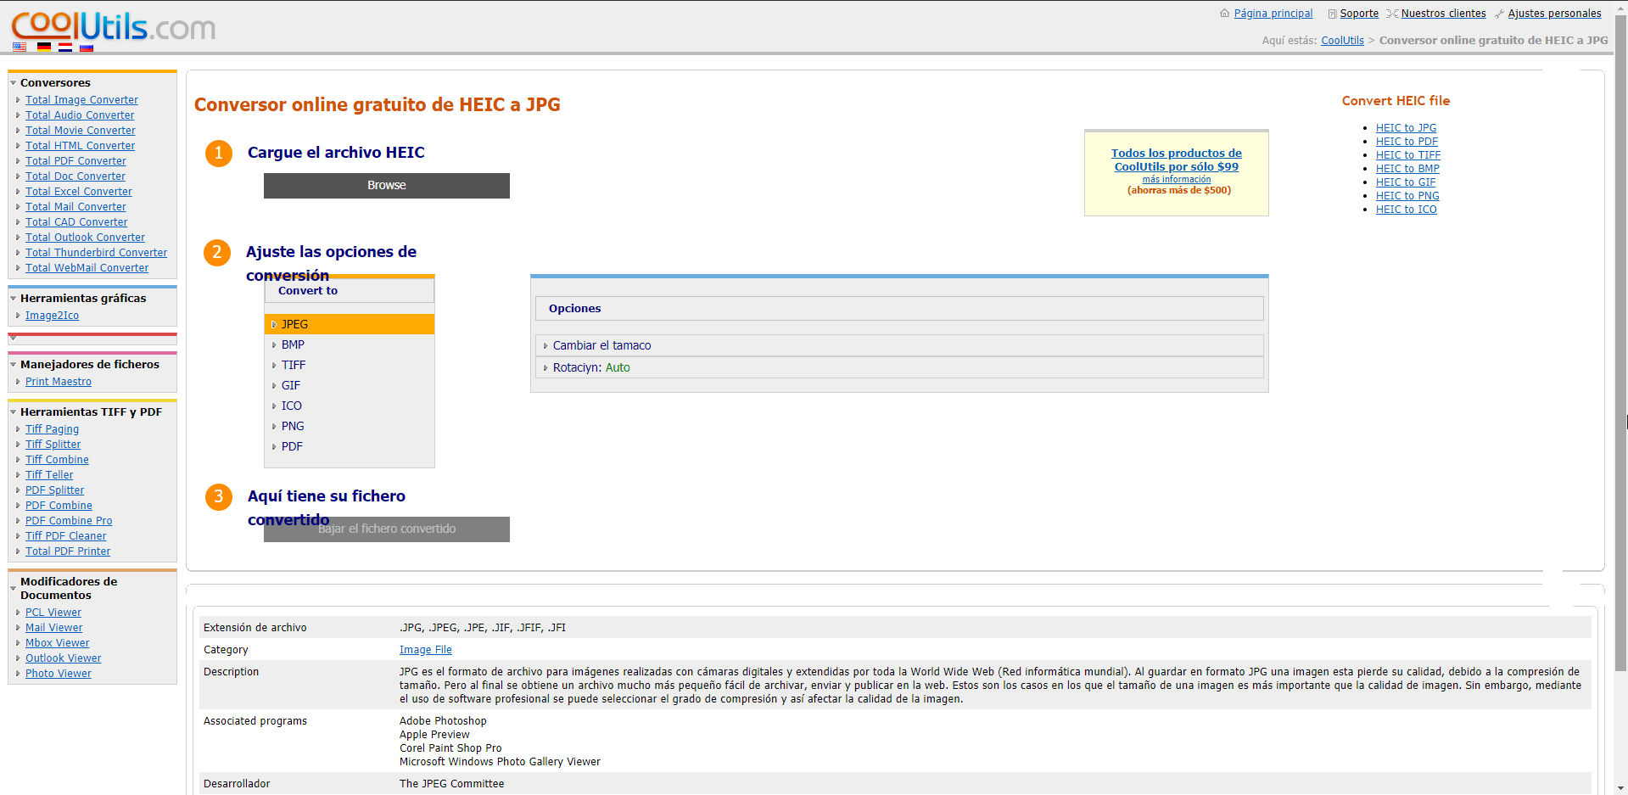Open the Tiff Paging tool
The width and height of the screenshot is (1628, 795).
52,429
